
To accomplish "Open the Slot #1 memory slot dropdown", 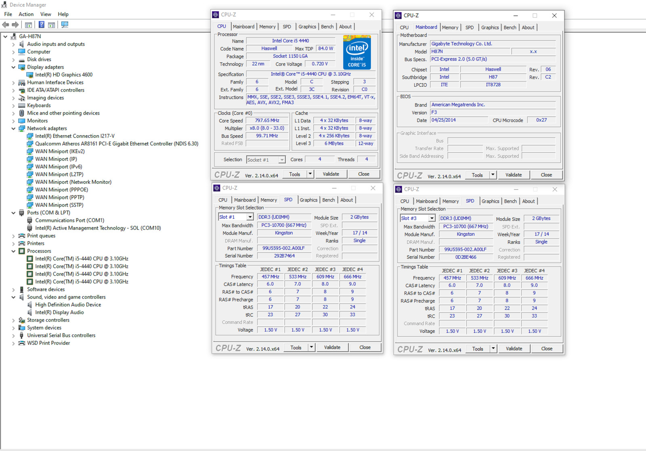I will click(x=250, y=217).
